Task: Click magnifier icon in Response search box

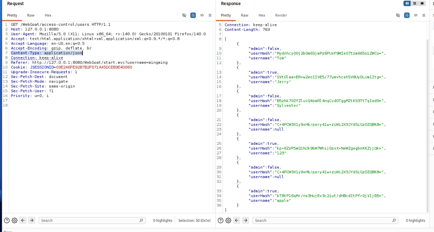Action: point(394,221)
